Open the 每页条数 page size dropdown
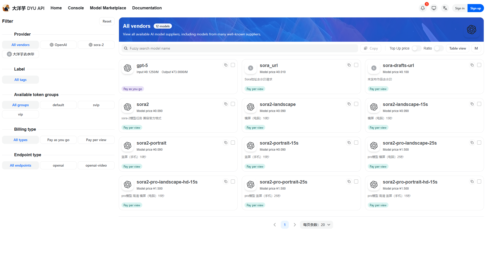Viewport: 486px width, 273px height. pyautogui.click(x=316, y=224)
